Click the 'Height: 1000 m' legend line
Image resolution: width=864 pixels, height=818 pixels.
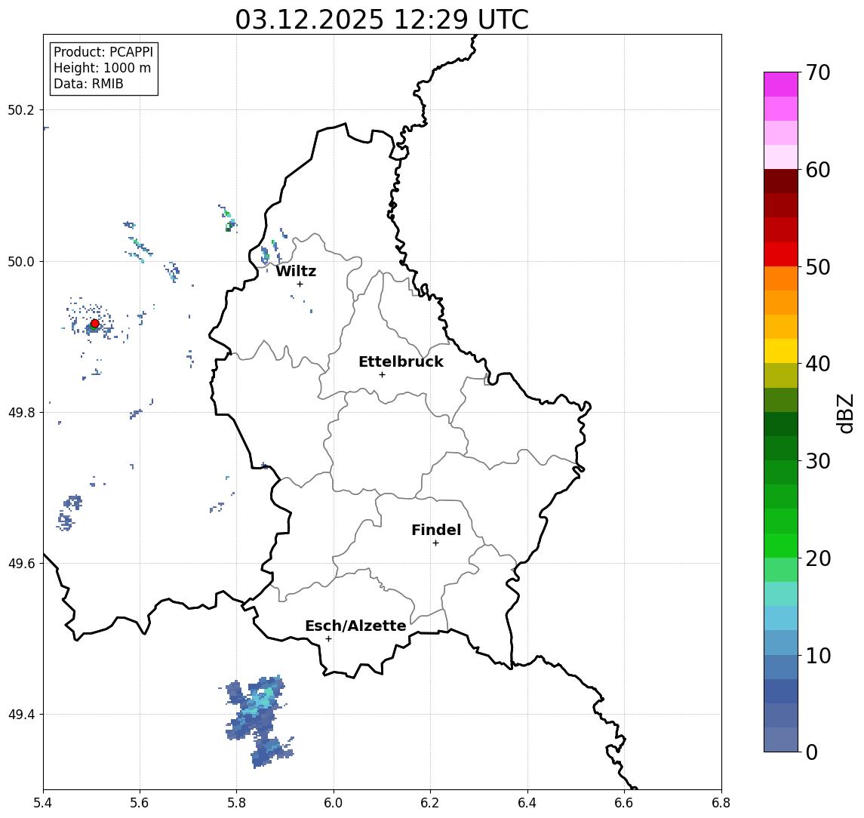pyautogui.click(x=102, y=68)
